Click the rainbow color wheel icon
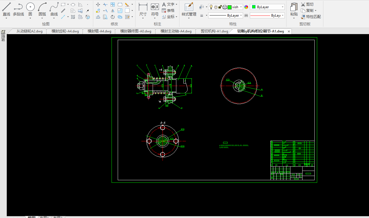Viewport: 369px width, 218px height. (x=246, y=7)
